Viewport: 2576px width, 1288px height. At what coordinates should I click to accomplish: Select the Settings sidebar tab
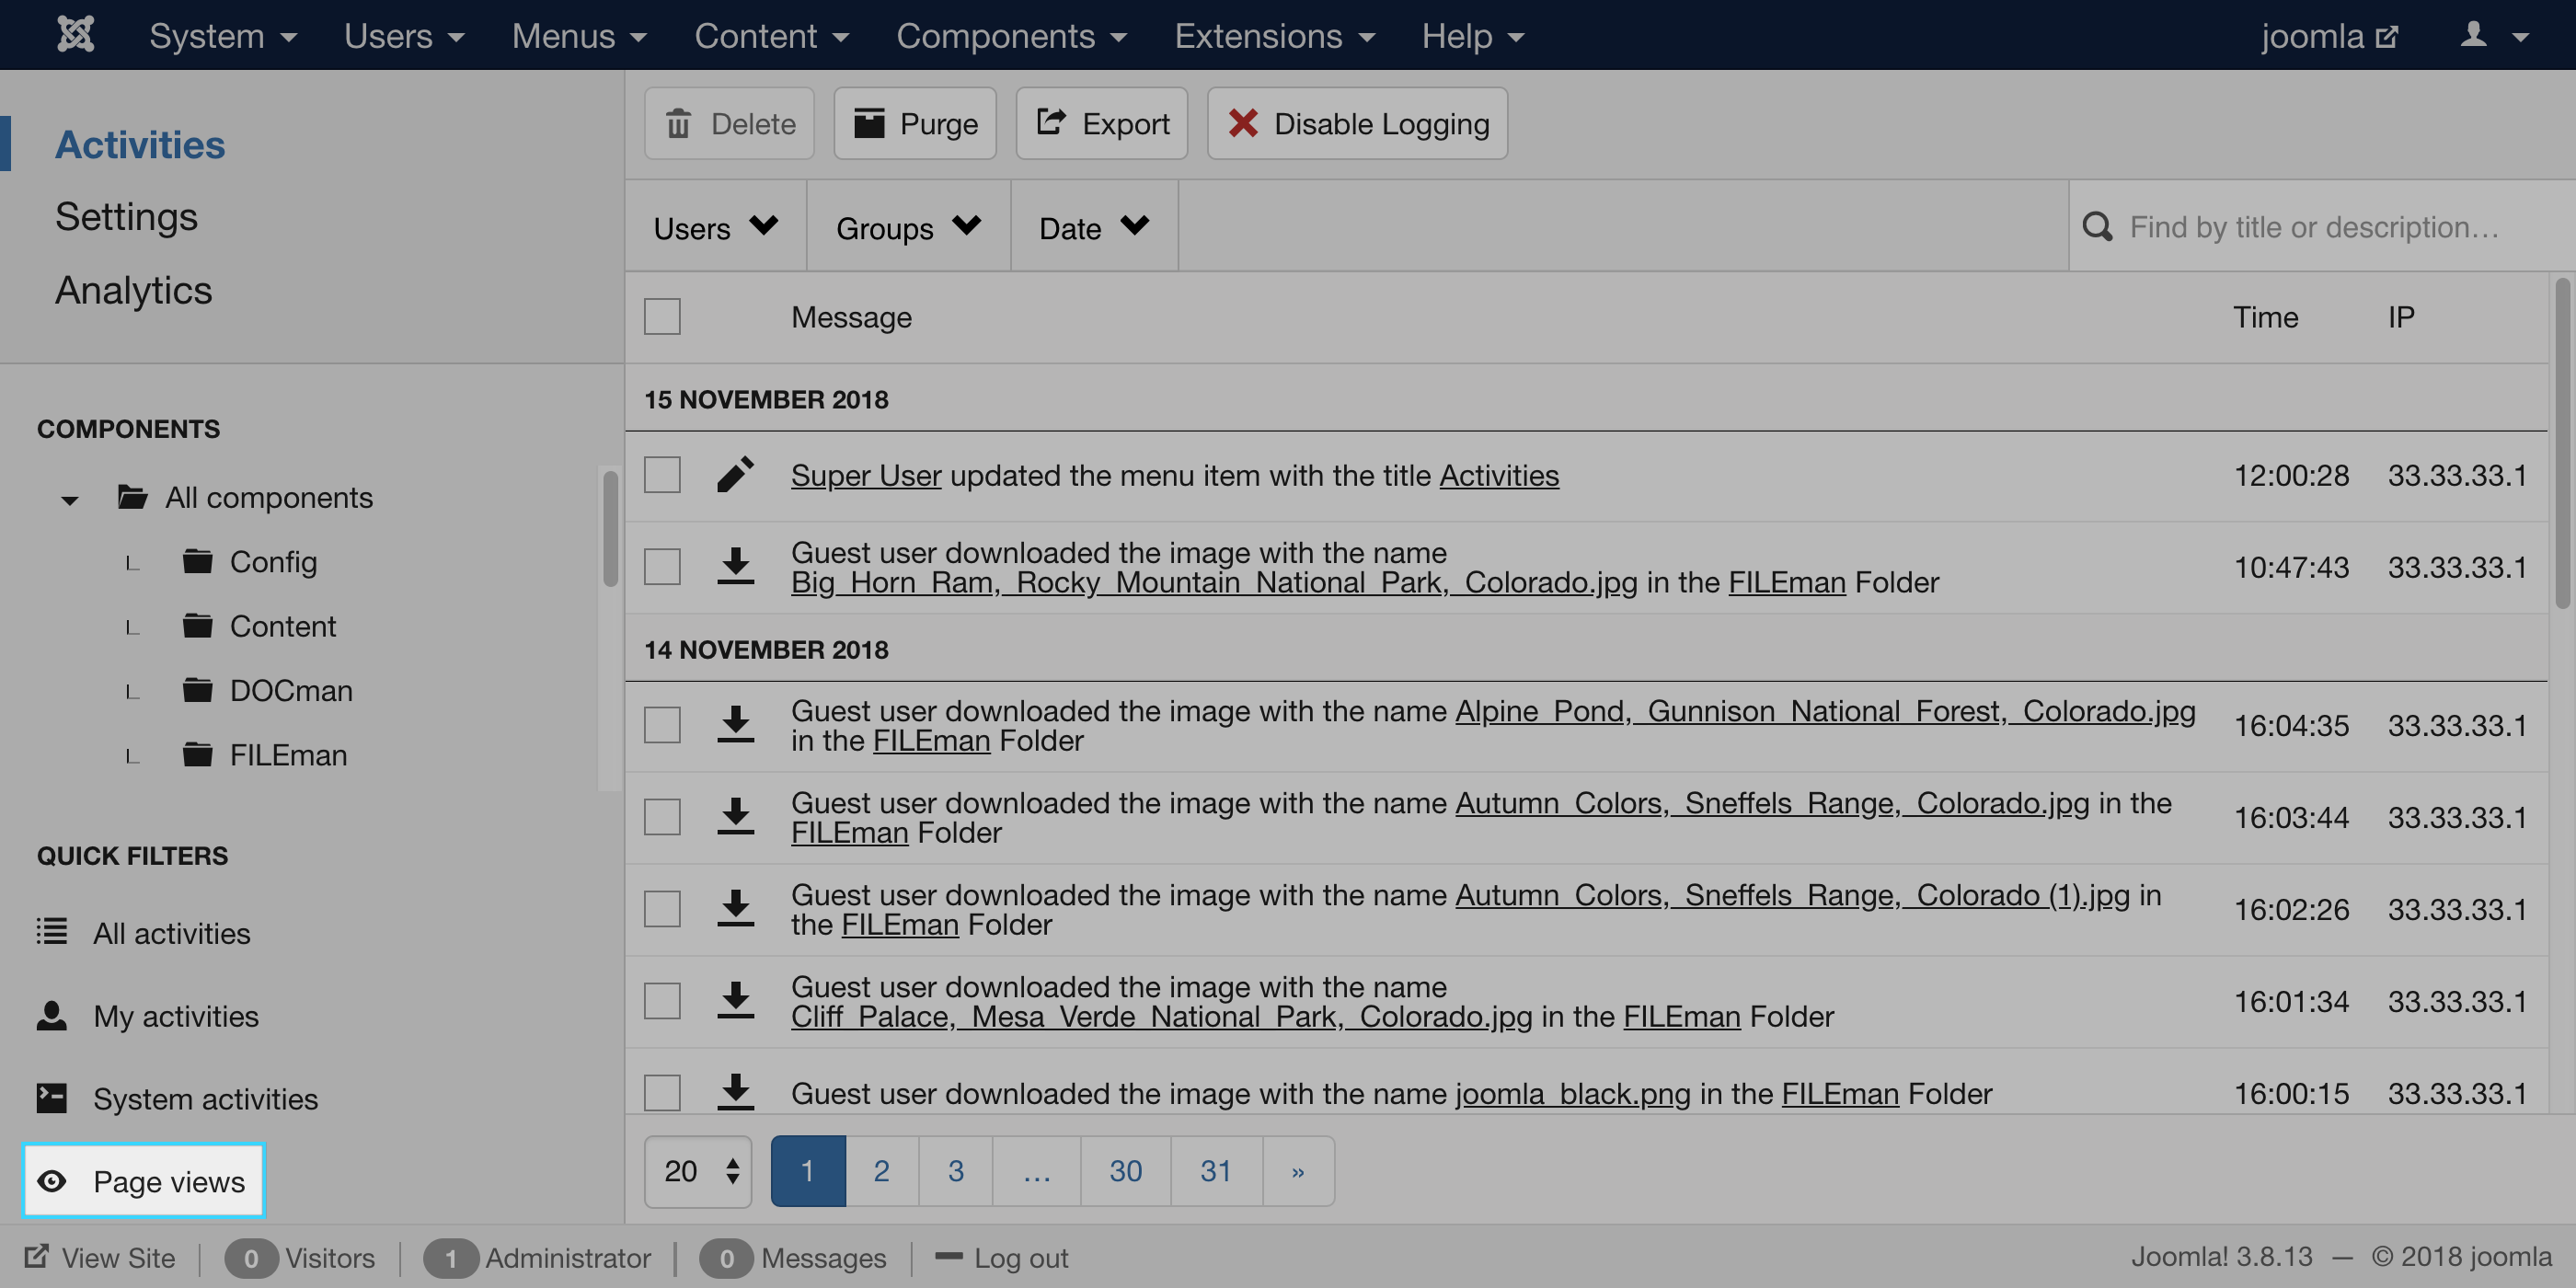(126, 216)
